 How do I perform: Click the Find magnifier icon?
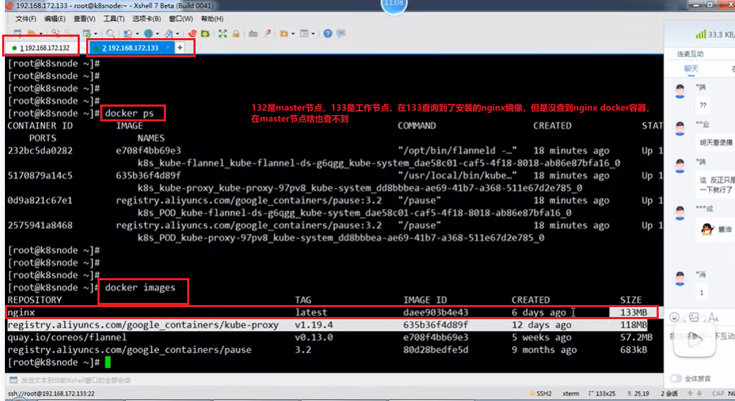[110, 34]
